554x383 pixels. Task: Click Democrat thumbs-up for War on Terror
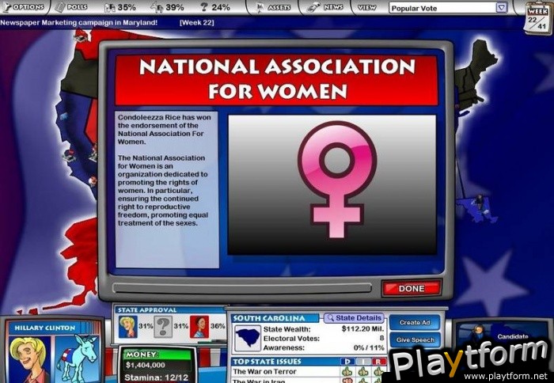(347, 372)
